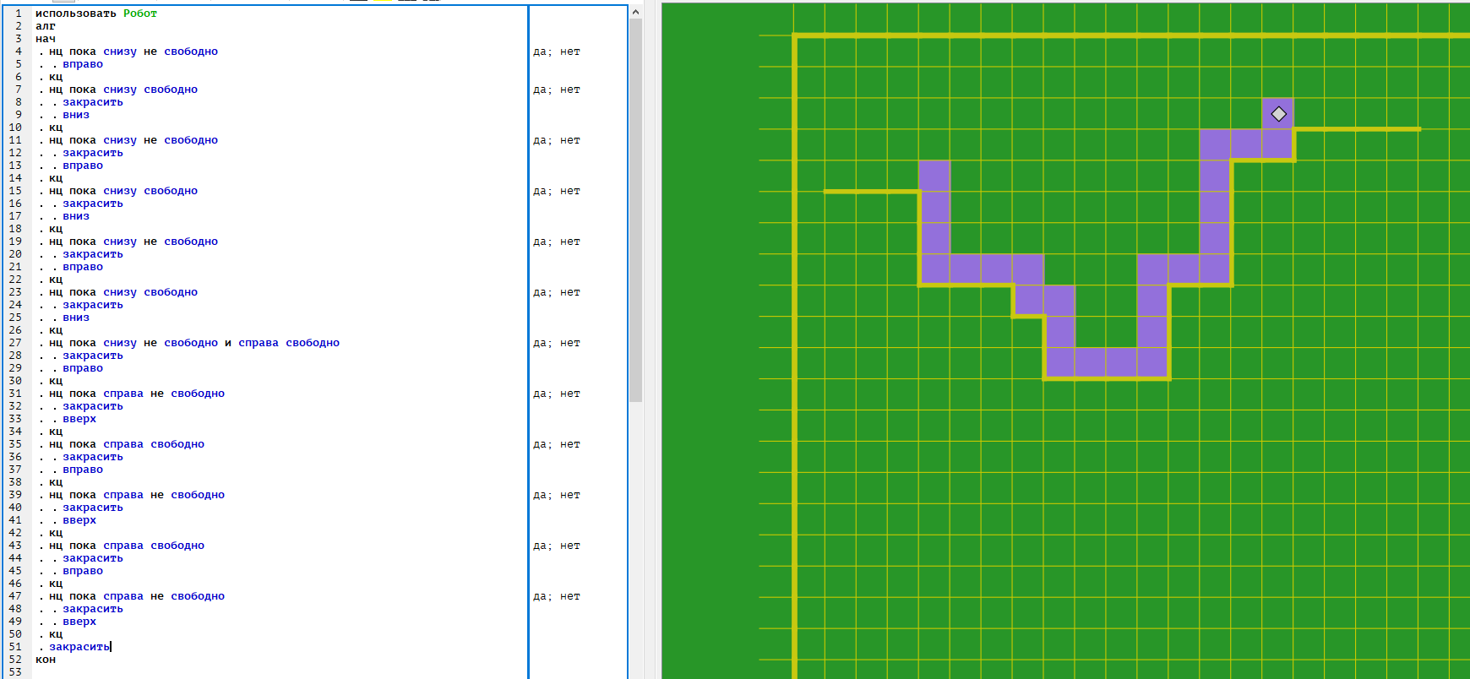
Task: Click the вниз command on line 9
Action: [x=75, y=115]
